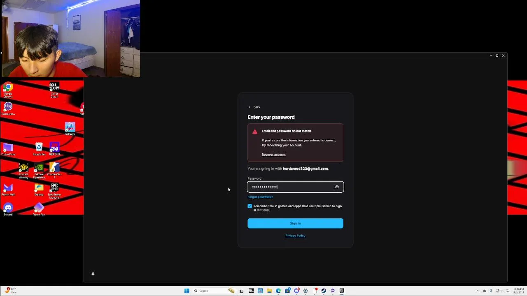Go back using the Back arrow

(254, 107)
